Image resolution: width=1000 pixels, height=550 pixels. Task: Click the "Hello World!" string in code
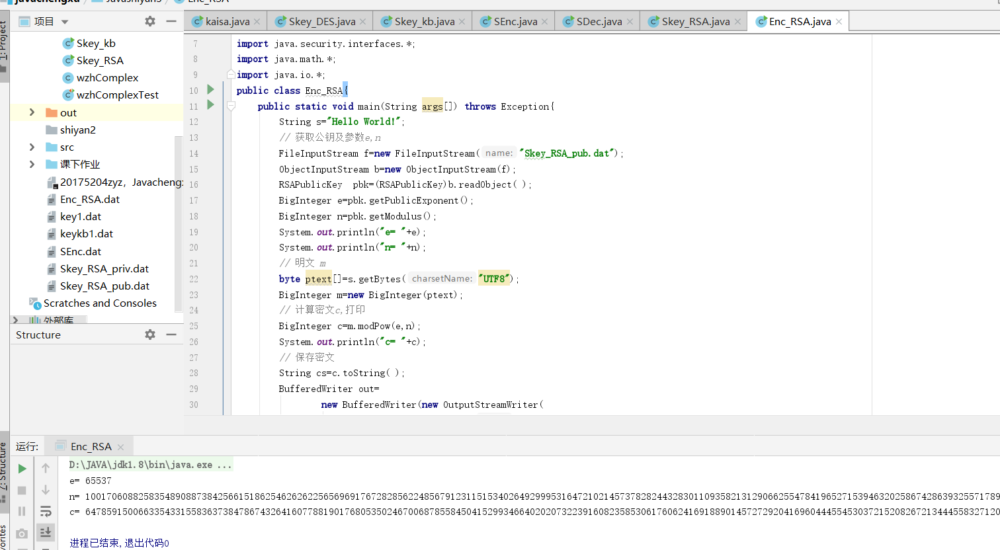(x=364, y=122)
